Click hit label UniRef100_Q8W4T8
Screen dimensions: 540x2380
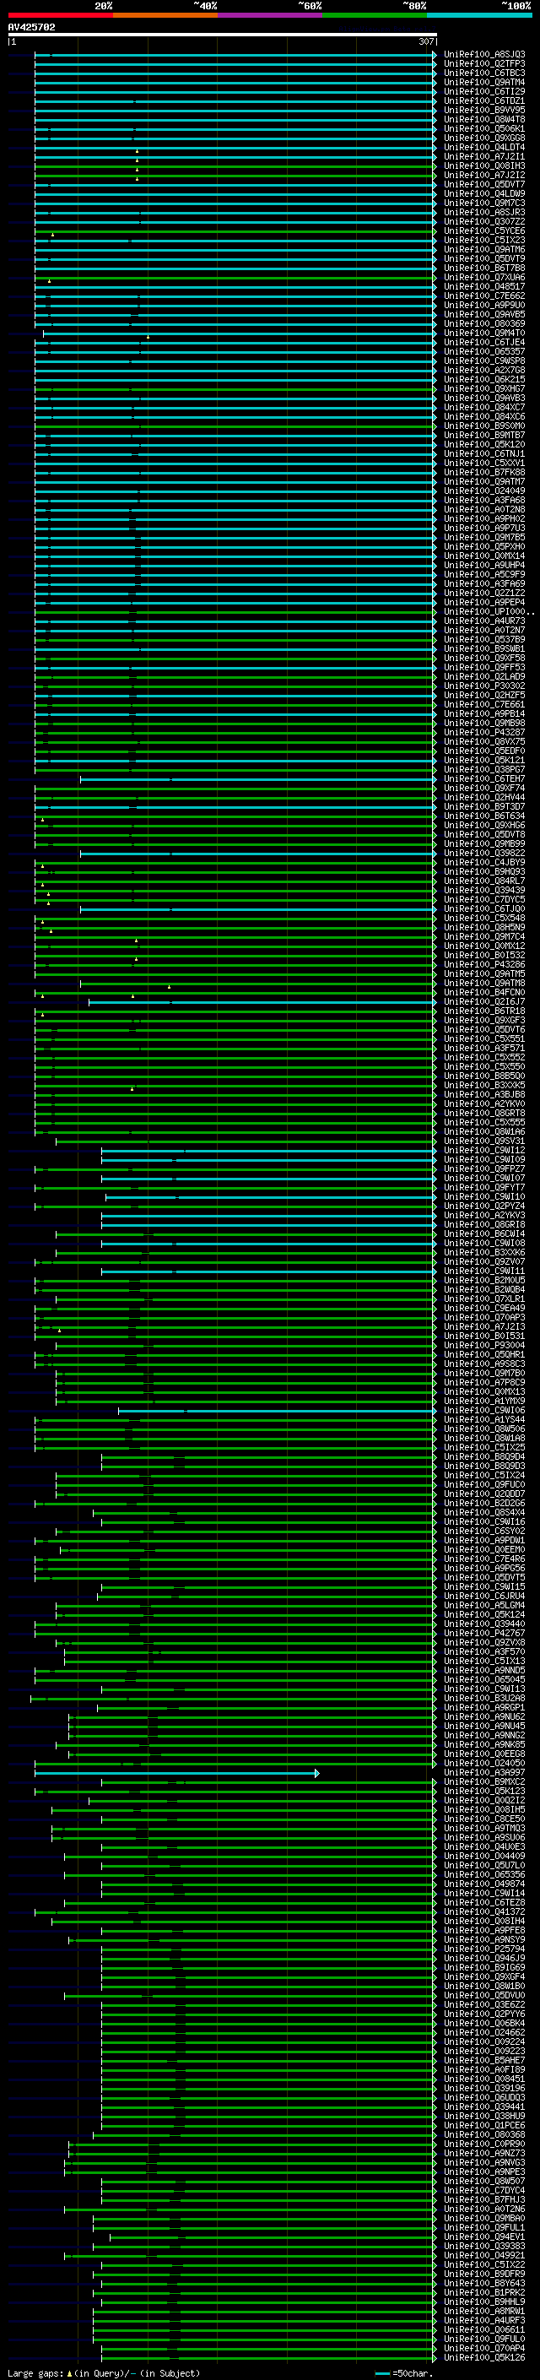point(484,119)
